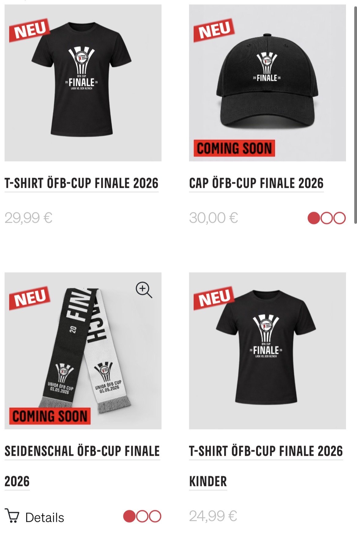Click the COMING SOON badge on the scarf
357x549 pixels.
[50, 416]
